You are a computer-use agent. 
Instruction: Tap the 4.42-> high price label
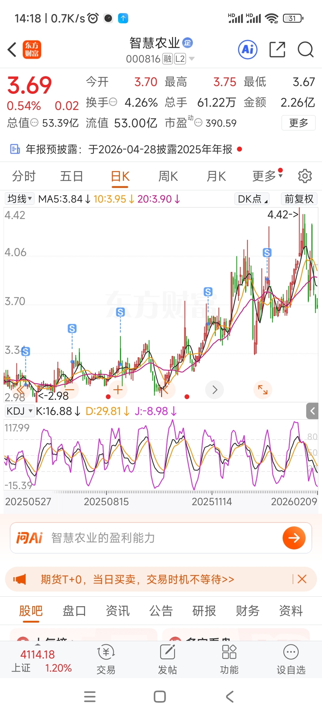click(283, 215)
